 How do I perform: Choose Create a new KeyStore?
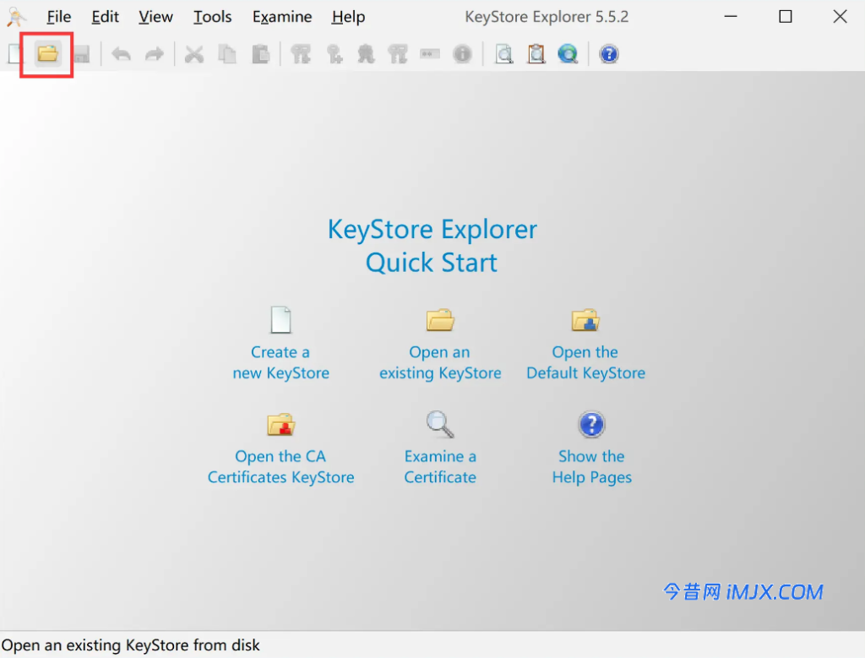tap(280, 343)
